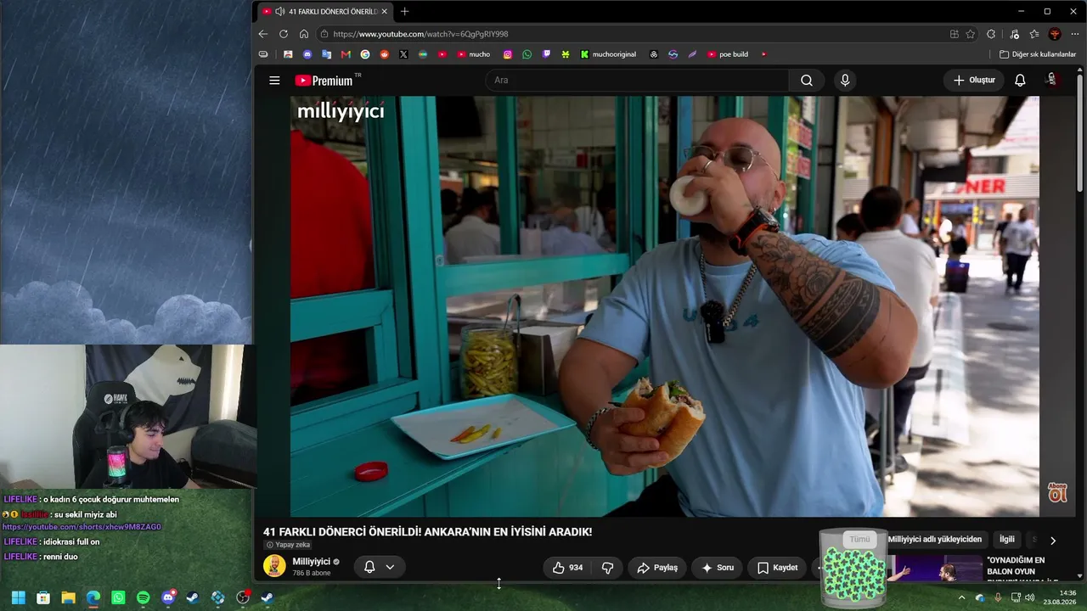Viewport: 1087px width, 611px height.
Task: Show more chips with the right arrow
Action: click(1053, 541)
